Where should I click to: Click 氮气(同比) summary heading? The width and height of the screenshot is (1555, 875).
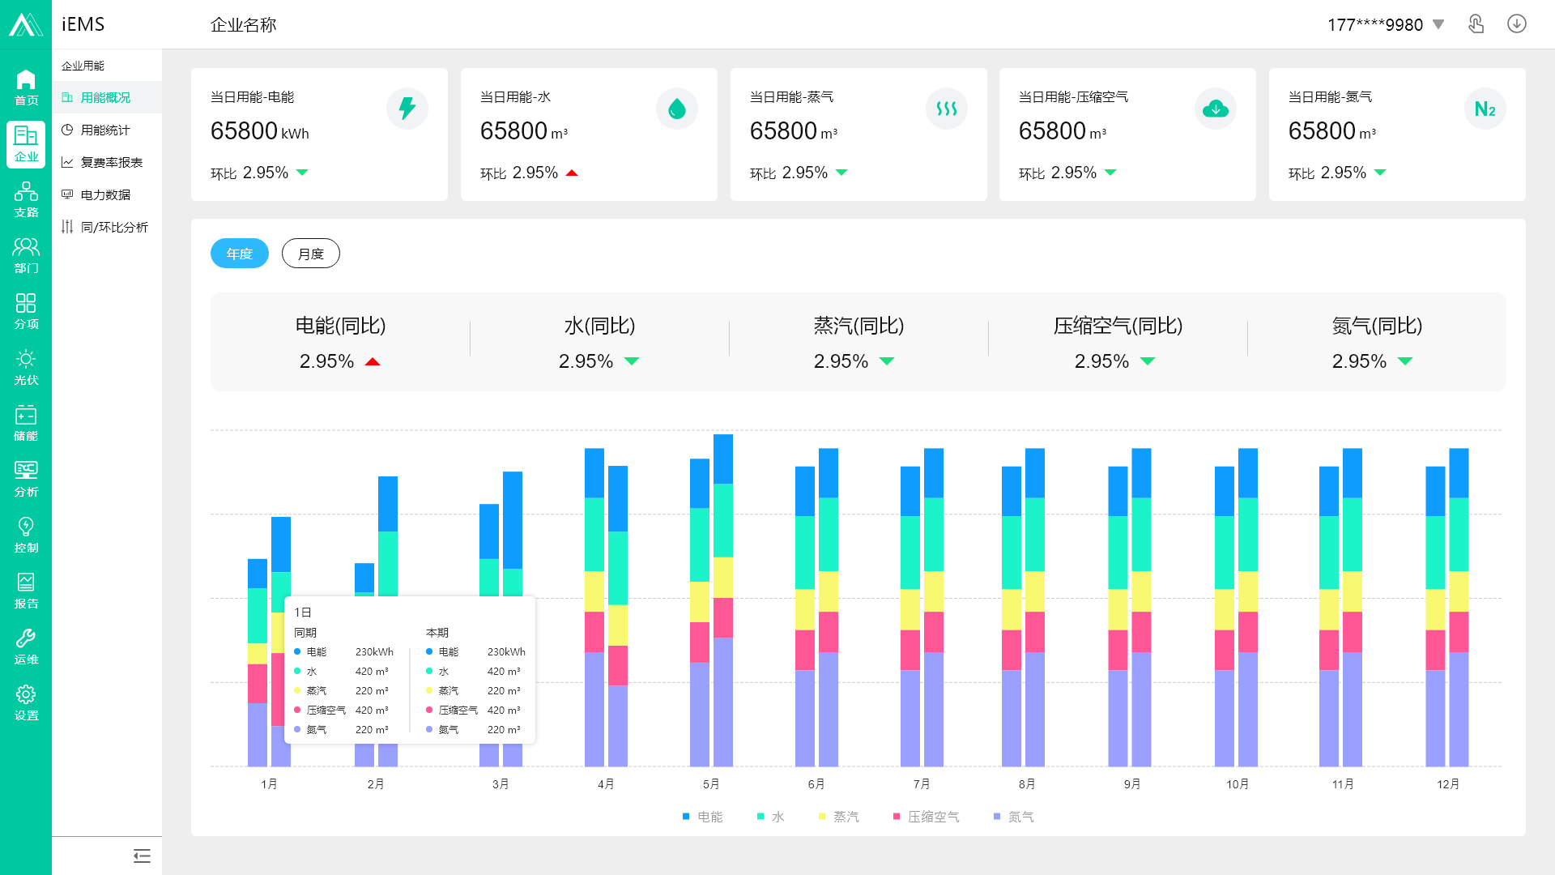coord(1377,326)
